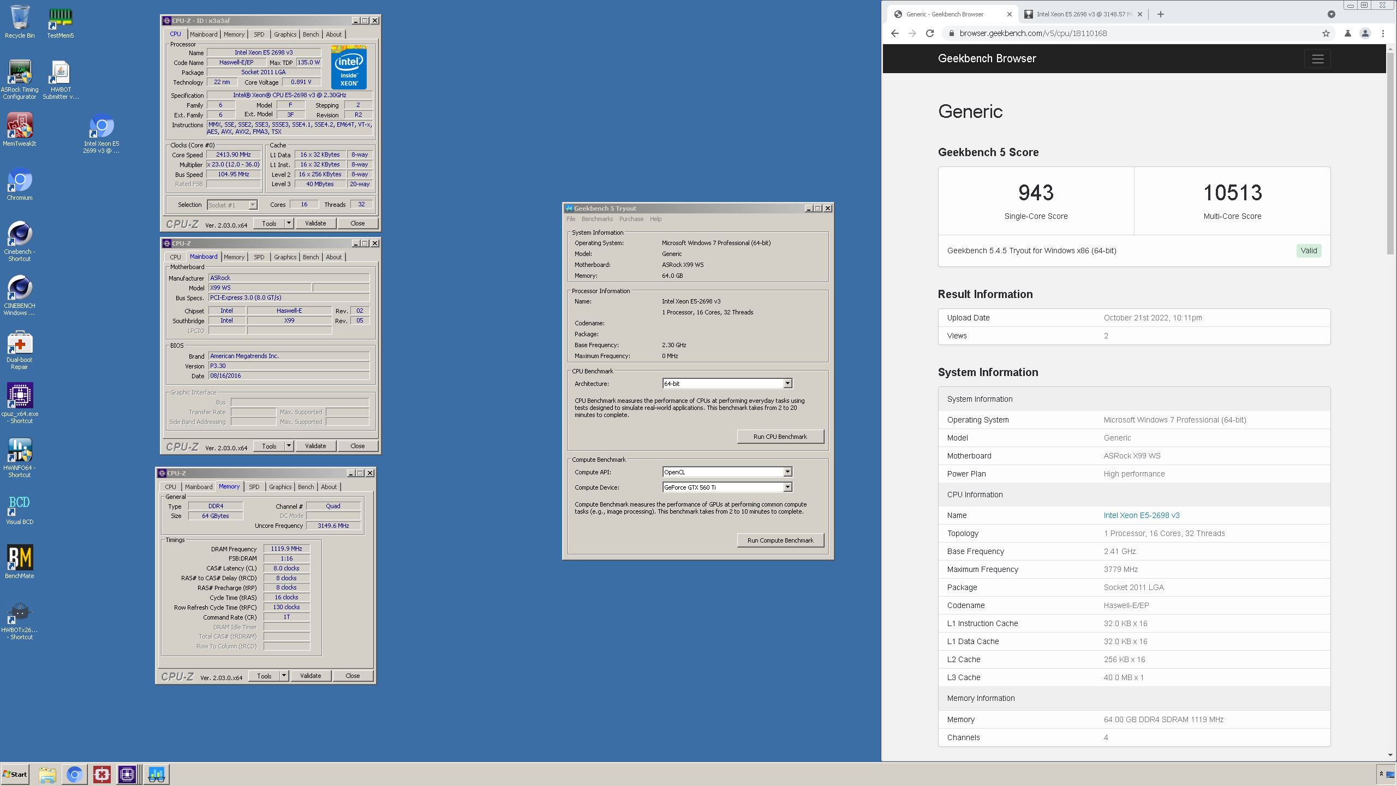Reload the Geekbench Browser page
1397x786 pixels.
(x=930, y=33)
